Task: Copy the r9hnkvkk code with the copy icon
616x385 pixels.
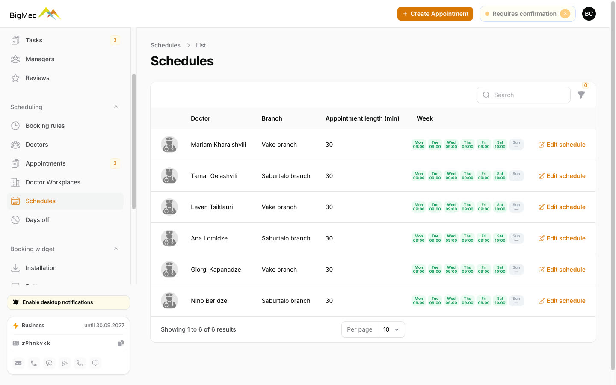Action: point(121,343)
